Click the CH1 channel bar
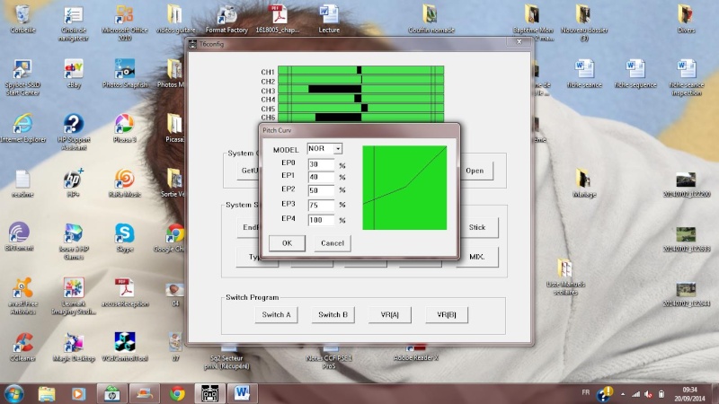 click(x=361, y=71)
